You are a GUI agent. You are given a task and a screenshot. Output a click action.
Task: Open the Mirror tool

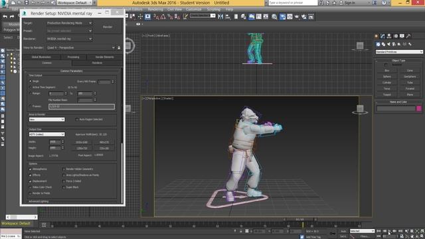point(220,17)
